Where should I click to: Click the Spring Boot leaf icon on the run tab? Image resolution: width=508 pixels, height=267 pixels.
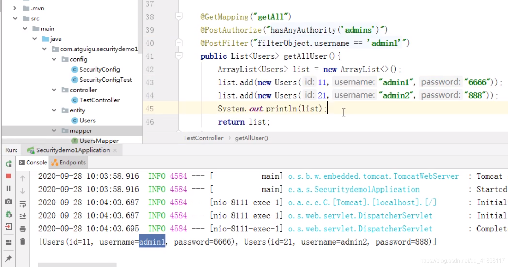click(31, 150)
